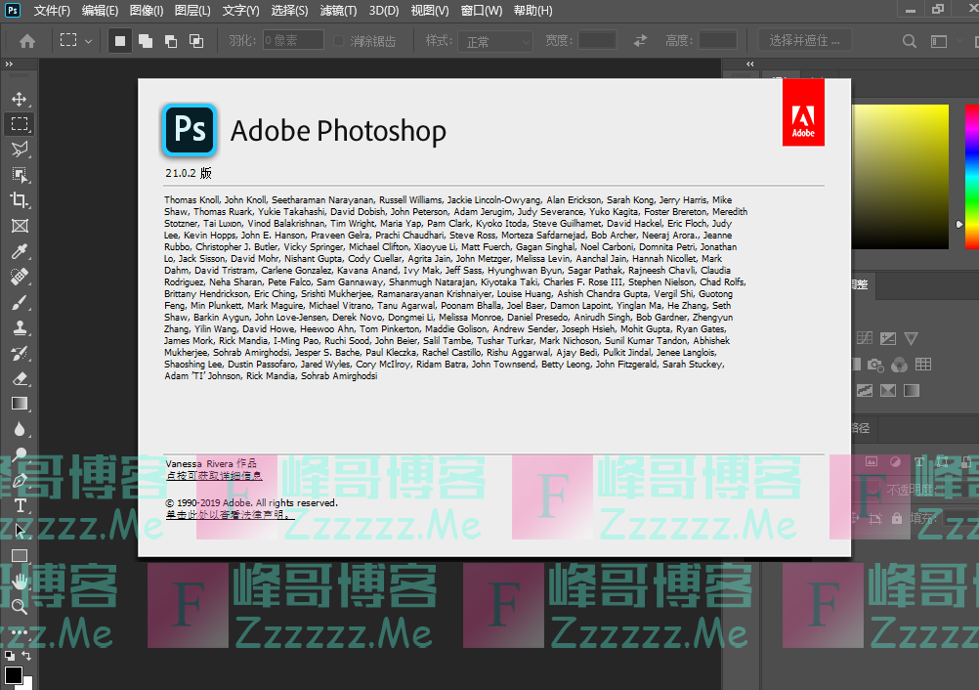Expand the collapsed toolbar with double arrows
Screen dimensions: 979x690
coord(9,65)
